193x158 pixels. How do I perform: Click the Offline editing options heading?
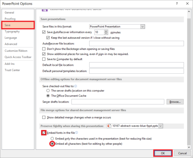pyautogui.click(x=81, y=79)
